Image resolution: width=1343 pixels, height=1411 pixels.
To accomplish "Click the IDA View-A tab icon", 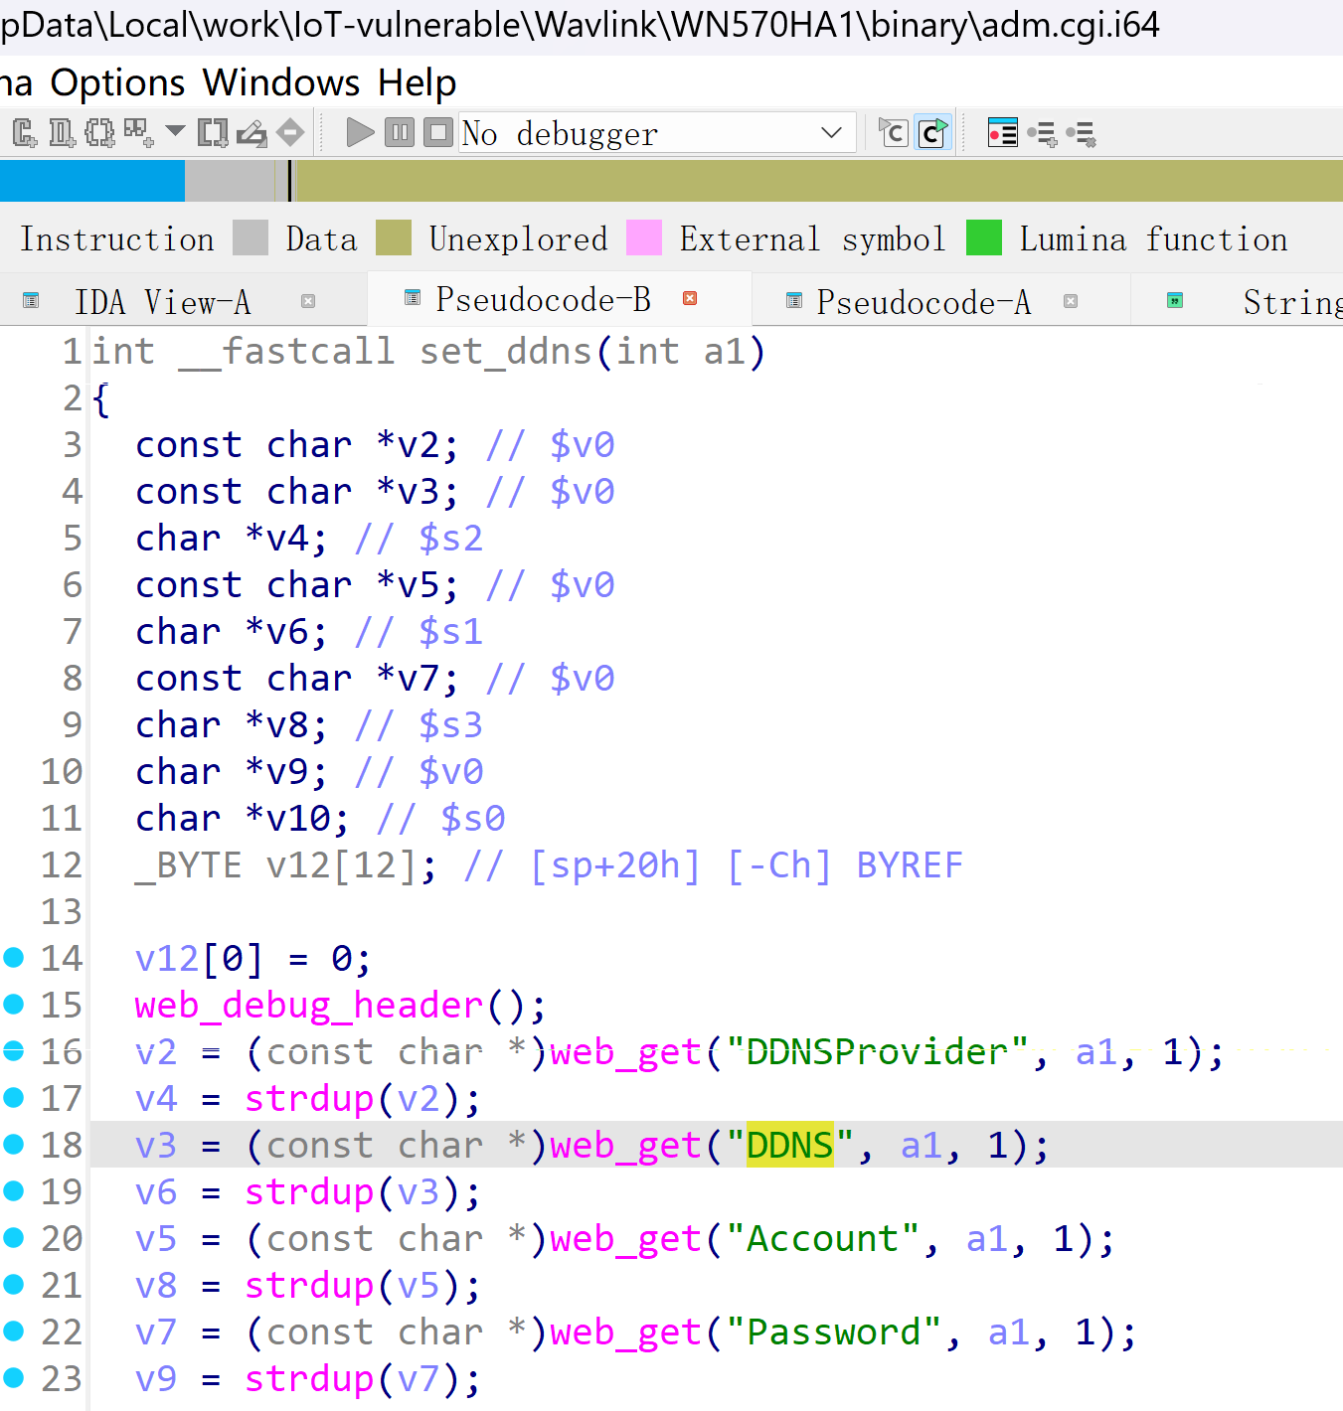I will (x=31, y=300).
